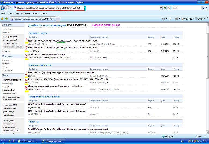Download vista_win7_win8_r270.exe driver file
Viewport: 209px width, 144px height.
(x=38, y=44)
